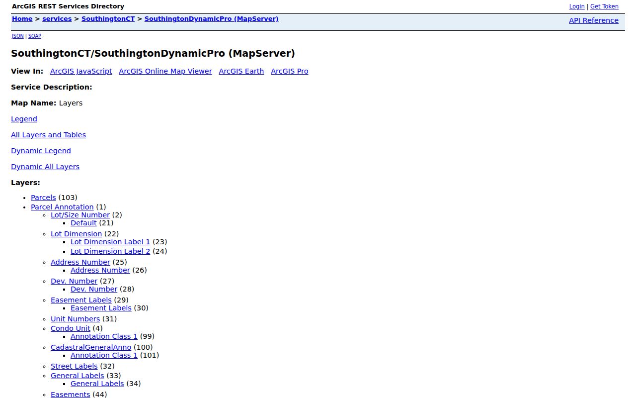View the JSON format link
The height and width of the screenshot is (398, 636).
[18, 36]
